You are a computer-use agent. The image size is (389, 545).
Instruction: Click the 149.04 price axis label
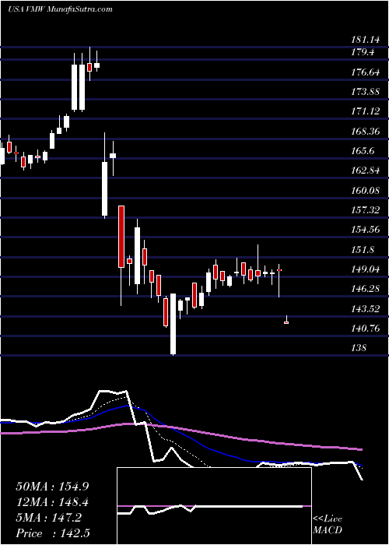coord(365,269)
